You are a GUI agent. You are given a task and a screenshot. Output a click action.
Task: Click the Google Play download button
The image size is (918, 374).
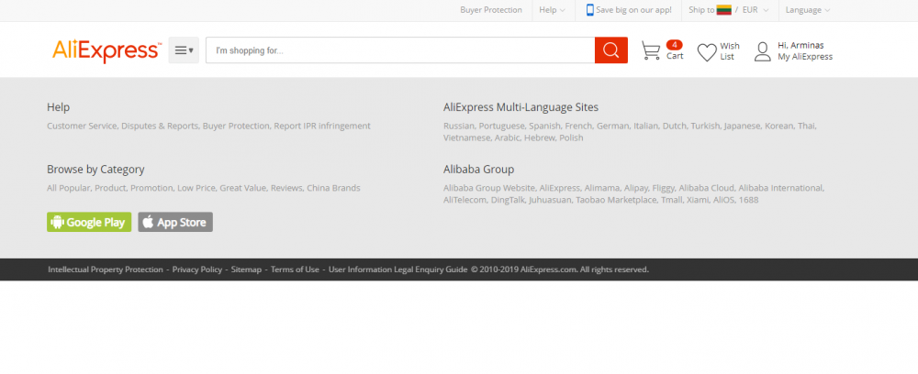pyautogui.click(x=89, y=222)
